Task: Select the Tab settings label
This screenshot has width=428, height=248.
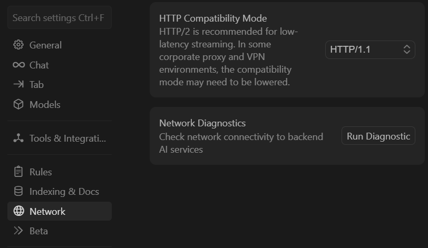Action: click(x=36, y=85)
